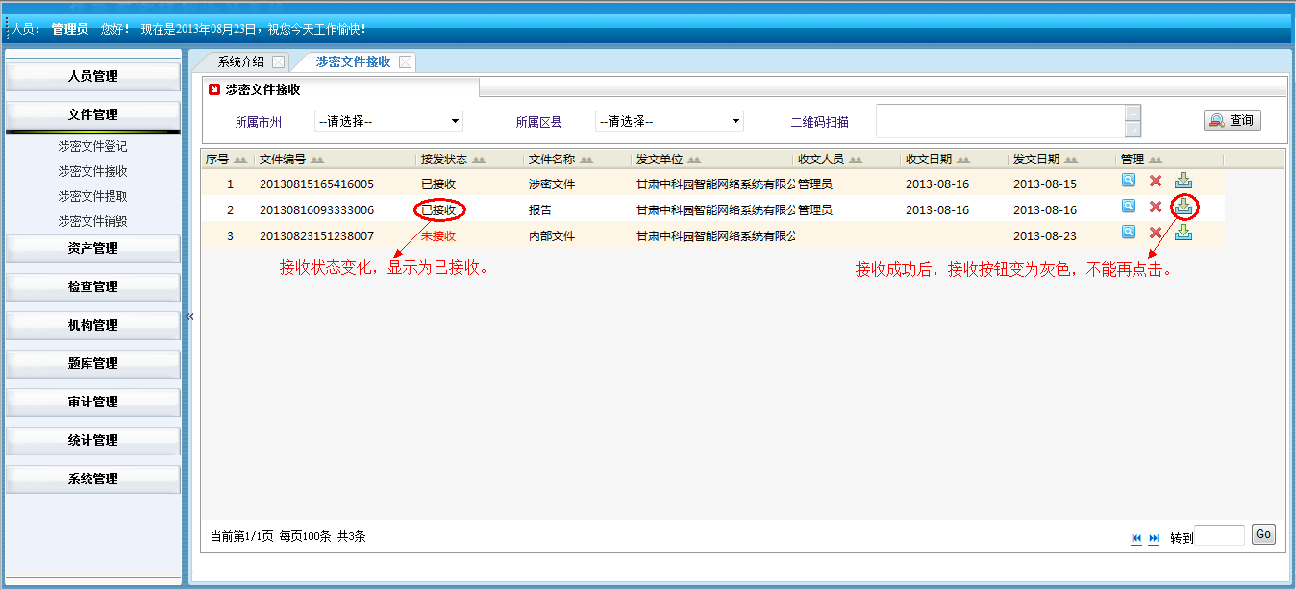Expand the 题库管理 menu section

tap(93, 363)
